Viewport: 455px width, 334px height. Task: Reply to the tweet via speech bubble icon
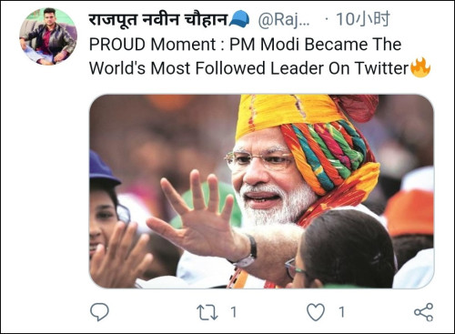[99, 312]
